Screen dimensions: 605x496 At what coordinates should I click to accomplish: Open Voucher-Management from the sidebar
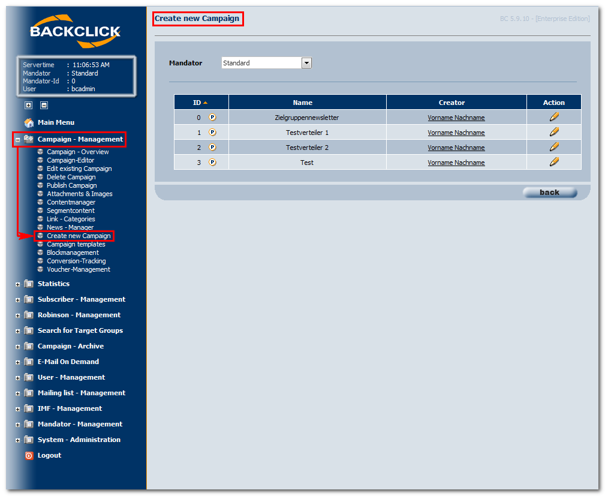pyautogui.click(x=78, y=269)
